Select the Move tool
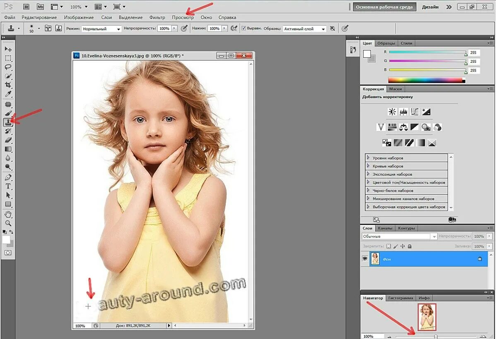Image resolution: width=496 pixels, height=339 pixels. 8,49
